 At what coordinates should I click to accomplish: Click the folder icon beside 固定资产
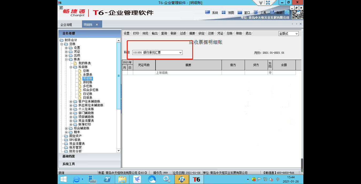[x=66, y=136]
